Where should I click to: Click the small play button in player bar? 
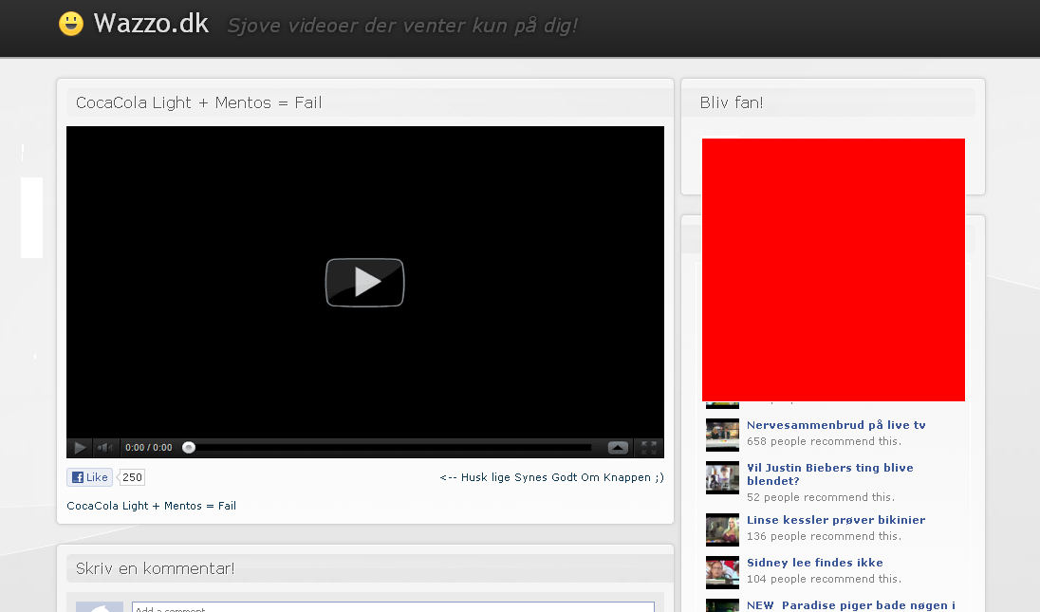pos(80,448)
